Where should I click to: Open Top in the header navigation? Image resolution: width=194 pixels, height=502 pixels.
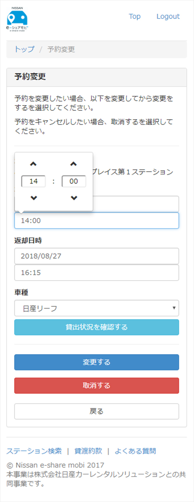(135, 16)
